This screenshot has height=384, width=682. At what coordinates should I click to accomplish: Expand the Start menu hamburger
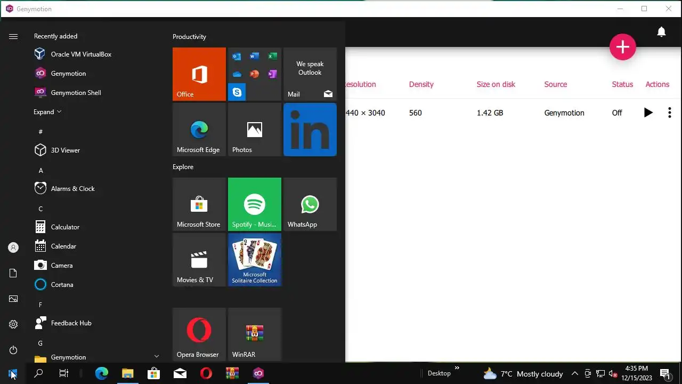click(13, 36)
